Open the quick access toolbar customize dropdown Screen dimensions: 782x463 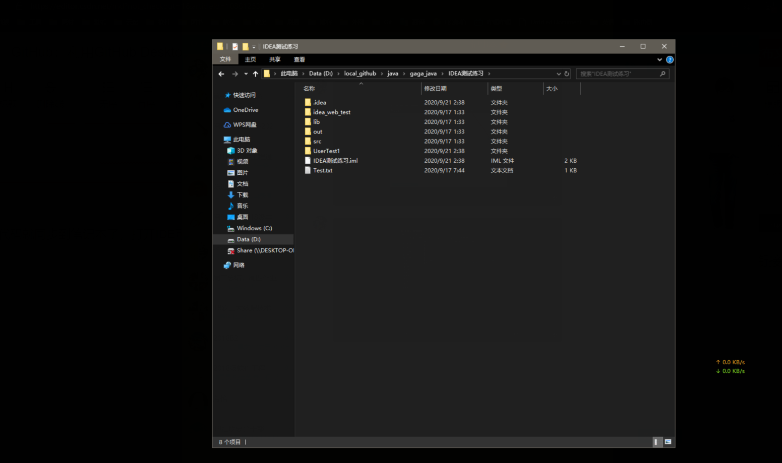coord(253,46)
